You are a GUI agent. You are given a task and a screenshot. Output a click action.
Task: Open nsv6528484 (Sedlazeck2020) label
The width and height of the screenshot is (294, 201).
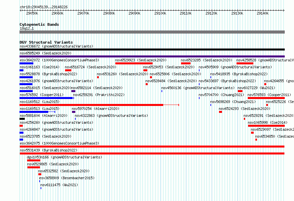point(171,81)
